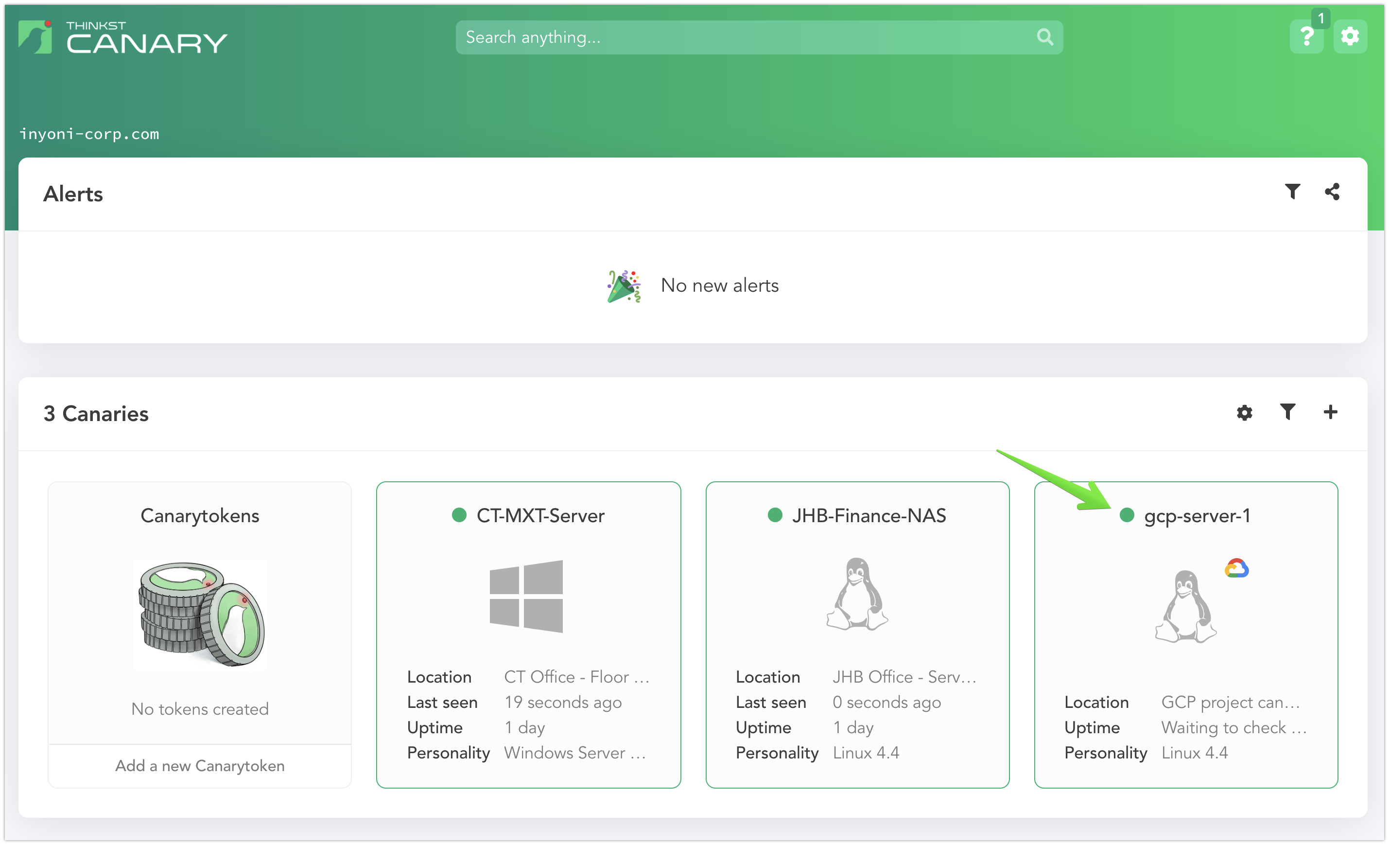The width and height of the screenshot is (1389, 845).
Task: Click 'Windows Server …' personality value
Action: coord(575,753)
